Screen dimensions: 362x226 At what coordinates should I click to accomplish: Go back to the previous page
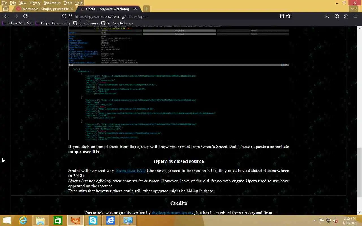pyautogui.click(x=6, y=16)
